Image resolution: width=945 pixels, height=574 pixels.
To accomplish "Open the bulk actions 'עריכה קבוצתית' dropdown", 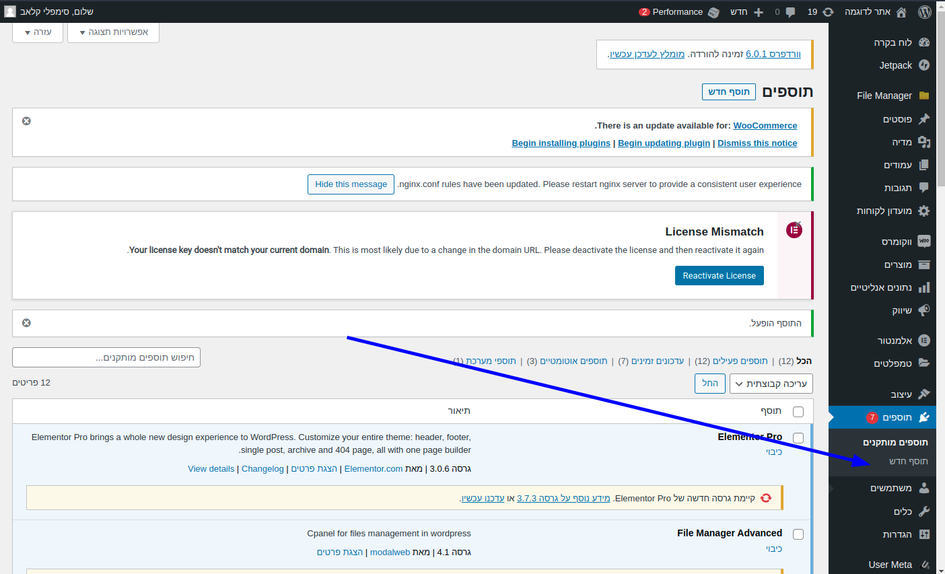I will (x=771, y=384).
